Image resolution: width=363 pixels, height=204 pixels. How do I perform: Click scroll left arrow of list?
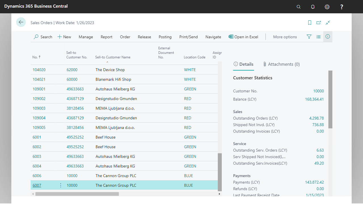33,194
